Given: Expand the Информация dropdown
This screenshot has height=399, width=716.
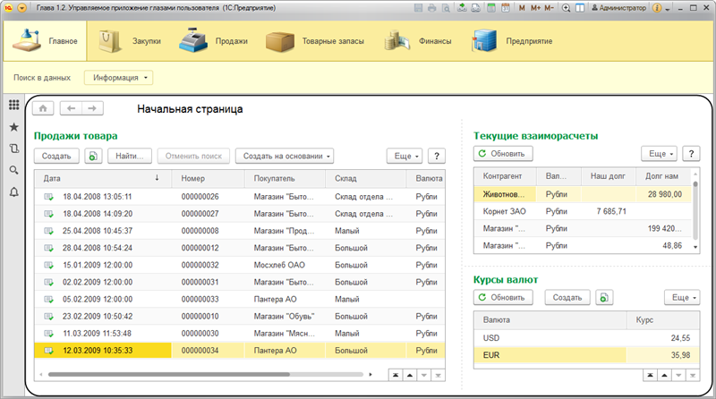Looking at the screenshot, I should 118,78.
